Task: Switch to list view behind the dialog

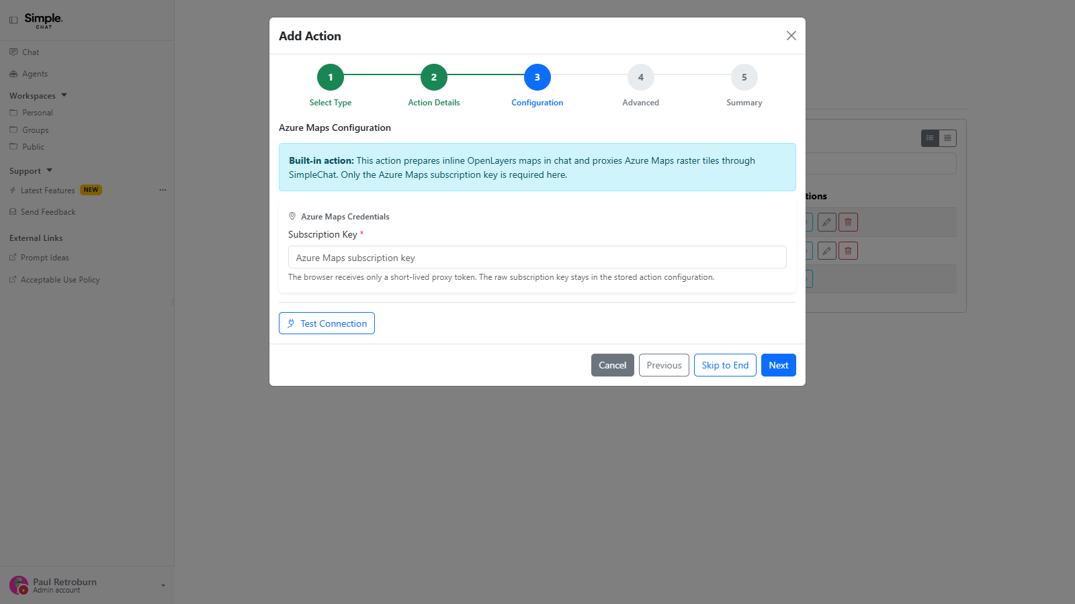Action: pos(930,138)
